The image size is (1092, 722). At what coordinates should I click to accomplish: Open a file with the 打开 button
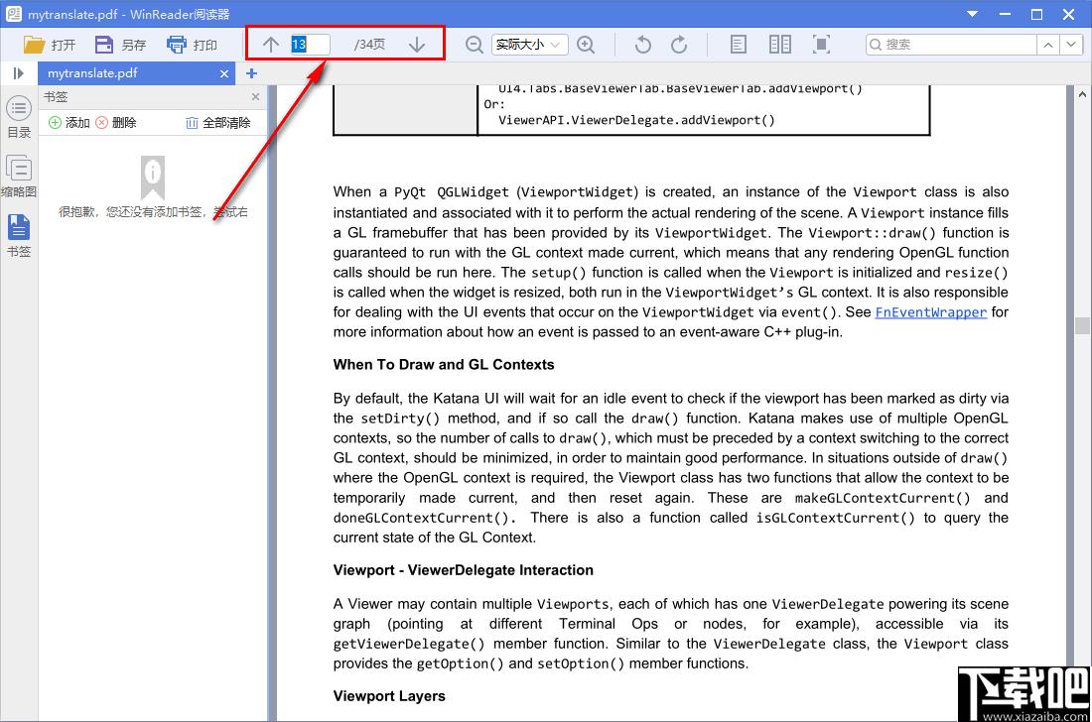pyautogui.click(x=49, y=46)
